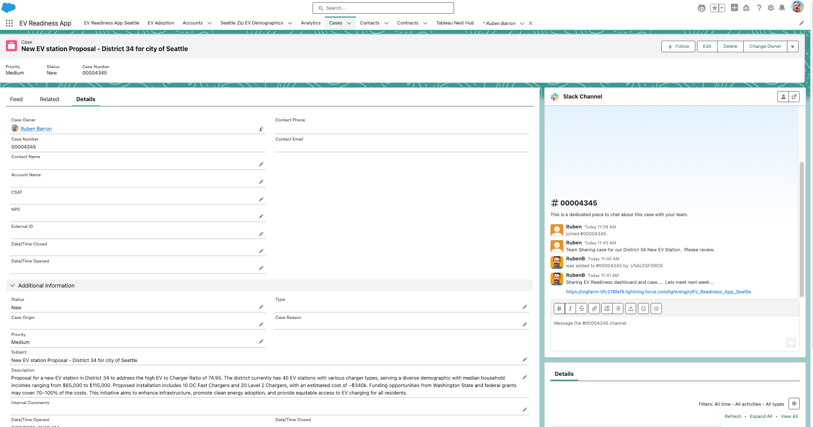Viewport: 813px width, 427px height.
Task: Edit the Type field pencil icon
Action: [524, 307]
